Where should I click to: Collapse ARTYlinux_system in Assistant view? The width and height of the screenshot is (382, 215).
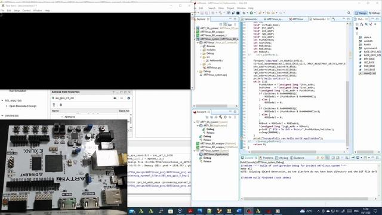(195, 151)
